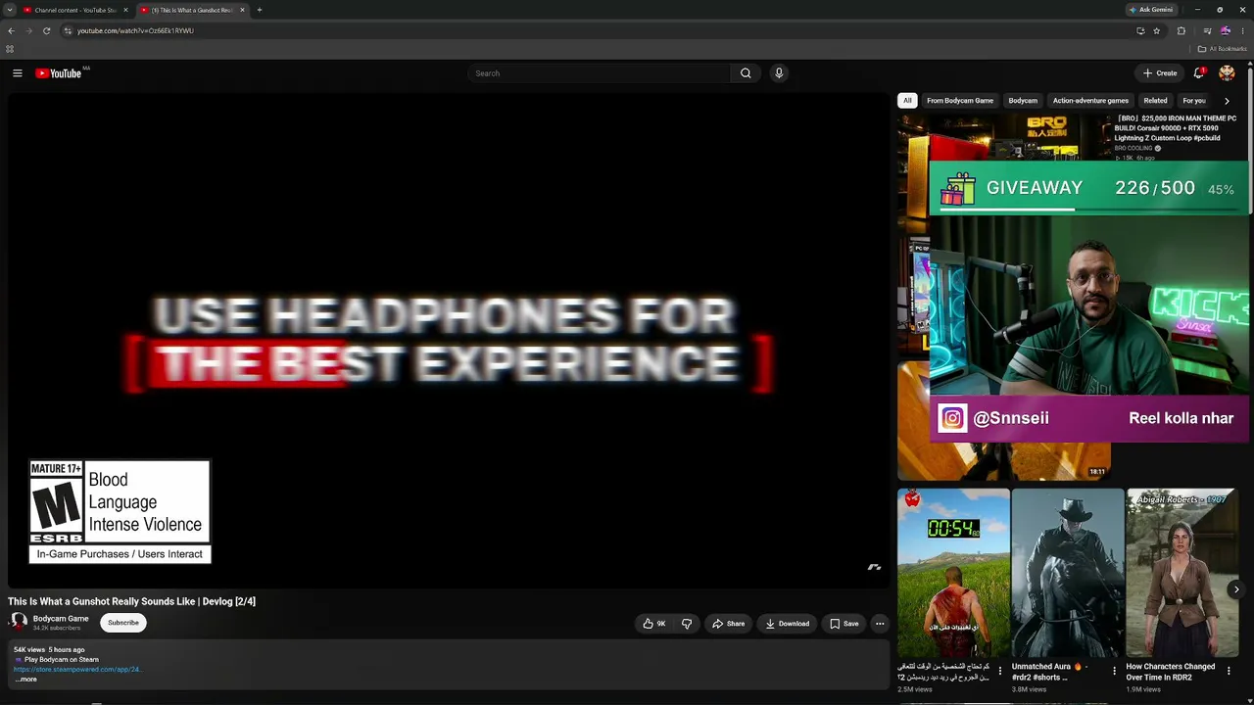Click the BRO COOLING channel name
Viewport: 1254px width, 705px height.
pos(1133,149)
